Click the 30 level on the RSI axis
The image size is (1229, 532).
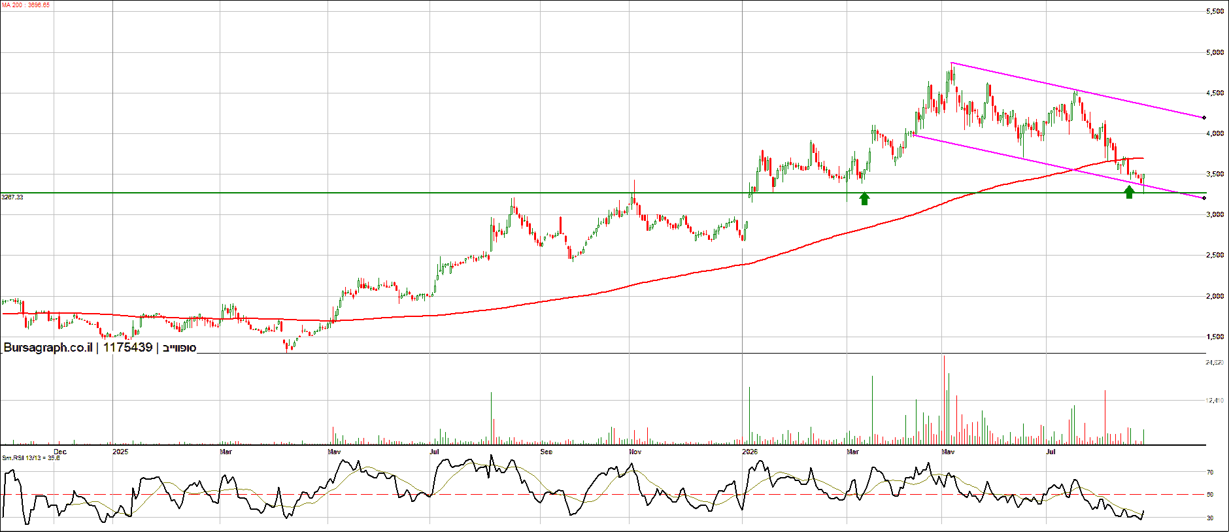click(1210, 518)
